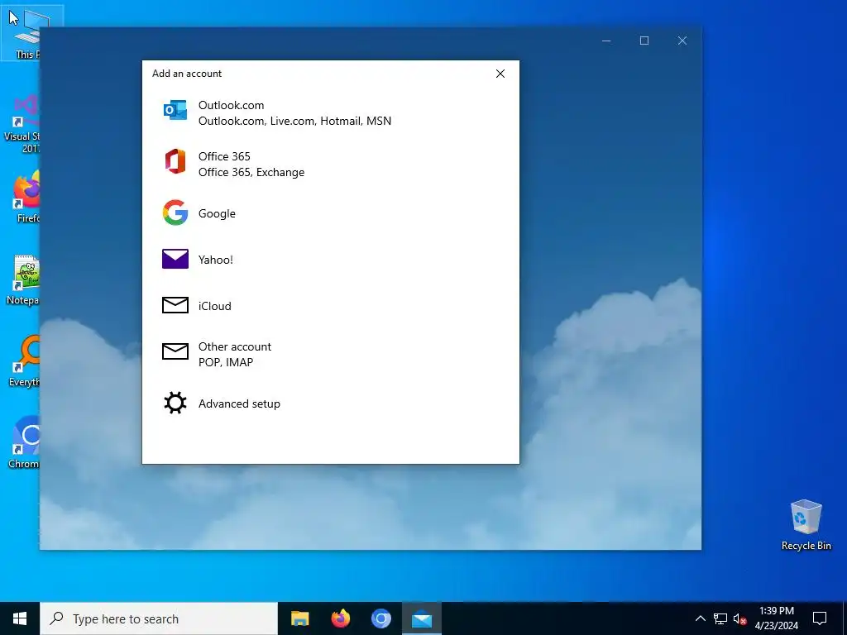
Task: Click "Outlook.com, Live.com, Hotmail, MSN" description
Action: pyautogui.click(x=295, y=121)
